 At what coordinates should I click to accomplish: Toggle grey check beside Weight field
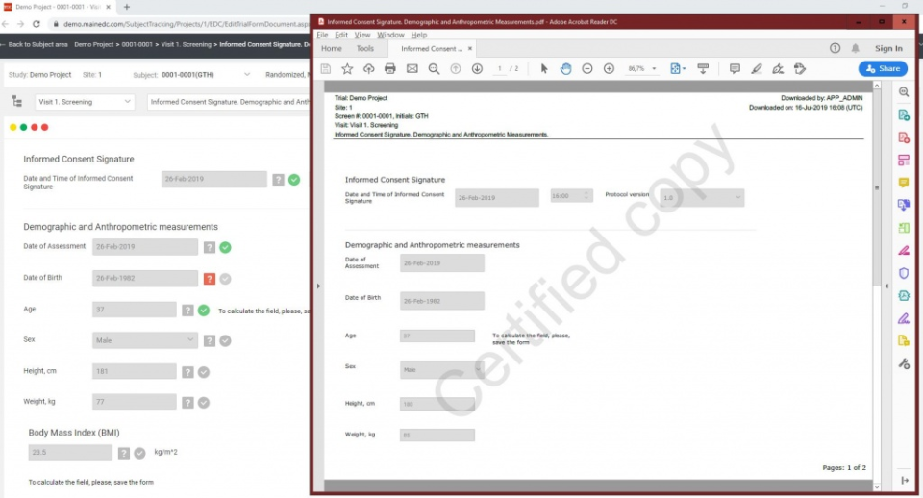(204, 403)
